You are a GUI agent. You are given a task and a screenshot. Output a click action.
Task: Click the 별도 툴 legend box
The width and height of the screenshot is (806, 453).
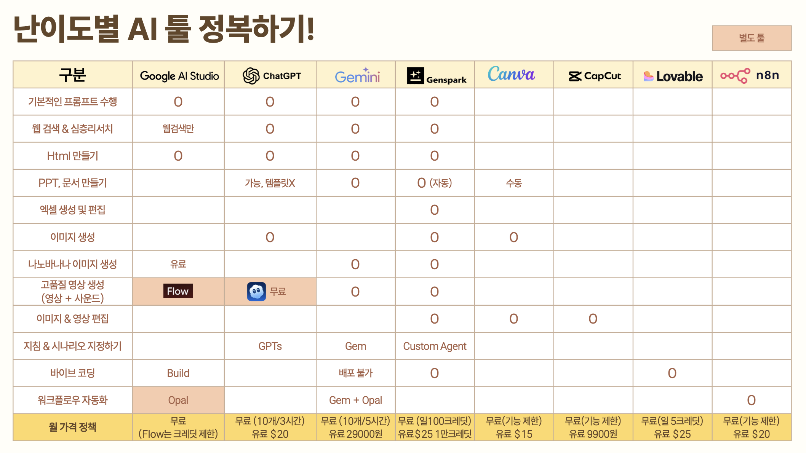click(x=752, y=38)
